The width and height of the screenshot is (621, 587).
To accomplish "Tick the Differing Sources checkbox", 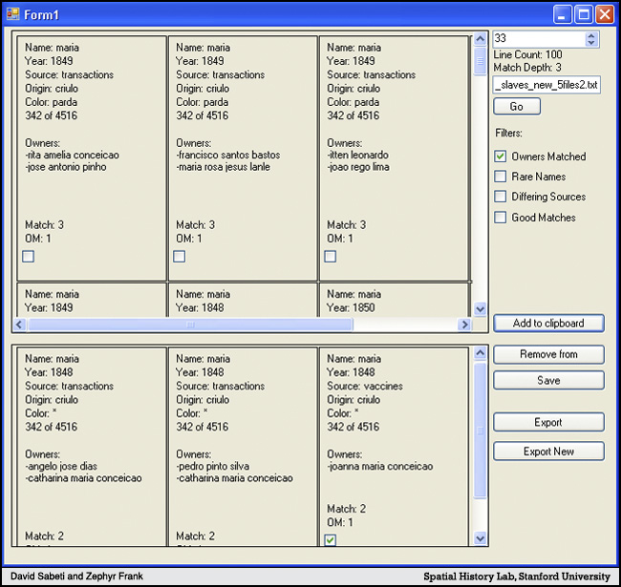I will [500, 197].
